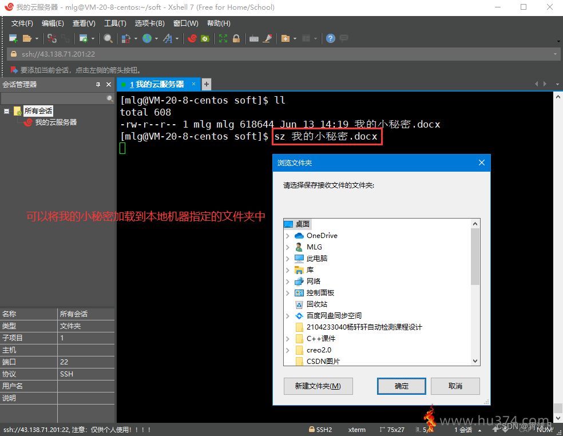
Task: Collapse the 所有会话 tree node
Action: point(6,112)
